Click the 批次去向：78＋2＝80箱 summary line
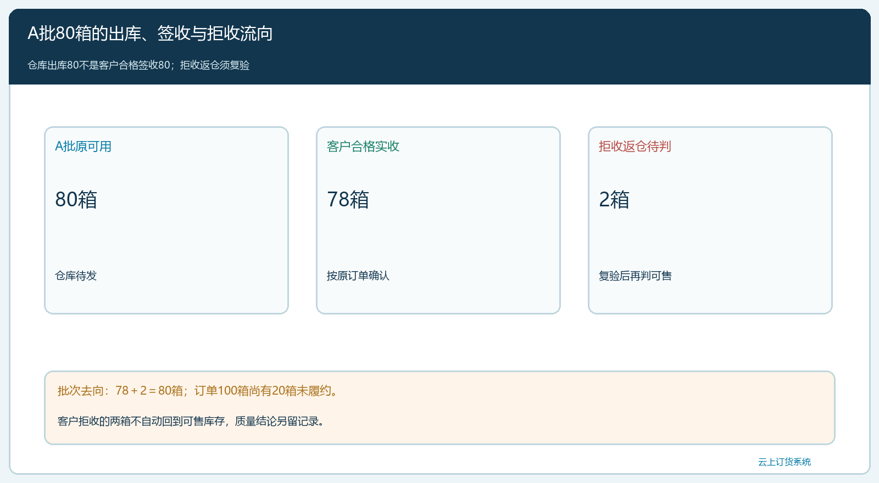 [120, 391]
